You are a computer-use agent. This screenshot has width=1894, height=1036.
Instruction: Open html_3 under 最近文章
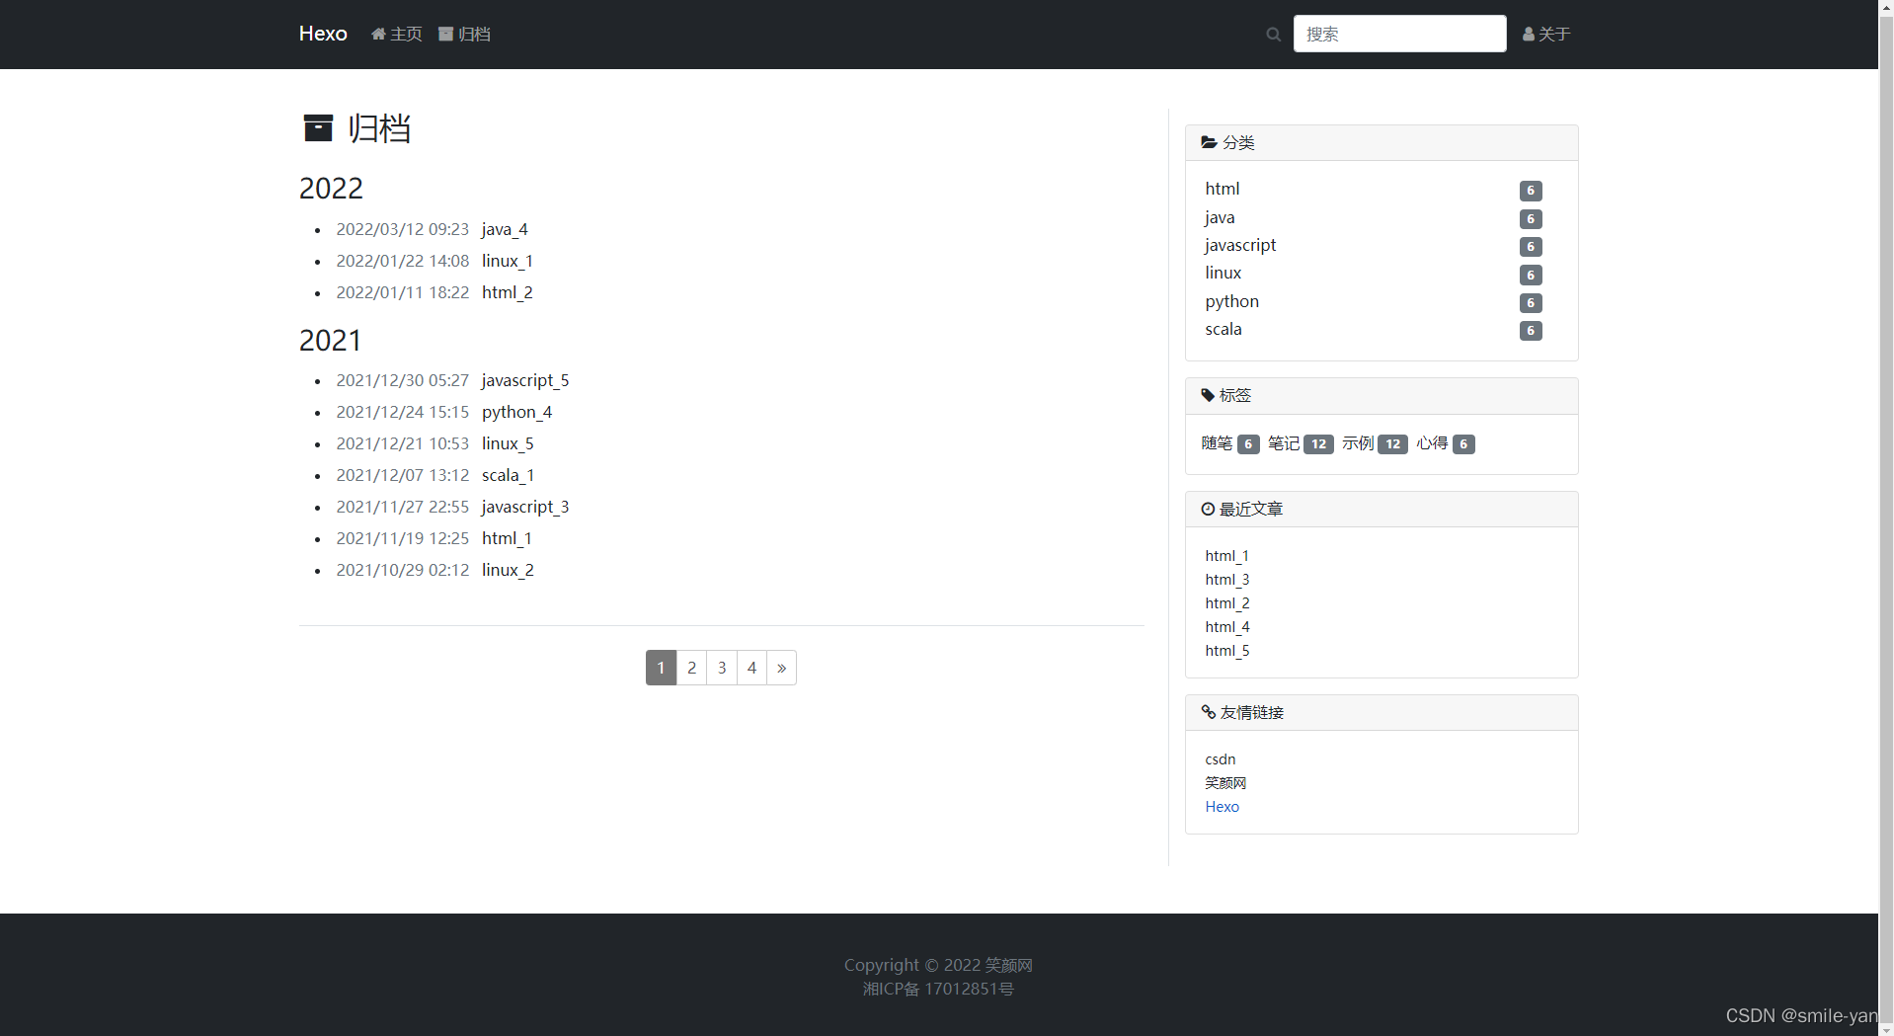pyautogui.click(x=1226, y=580)
